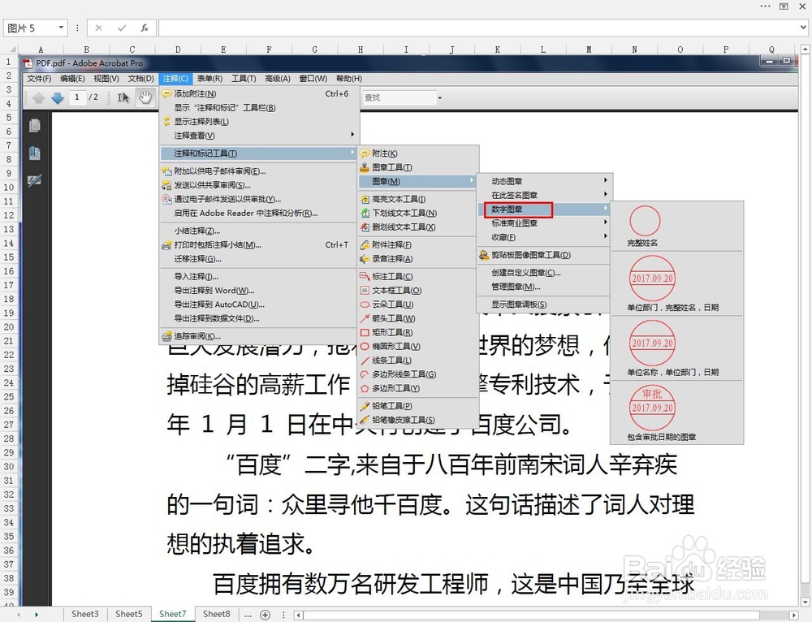Click 追踪审阅 menu entry
812x622 pixels.
pyautogui.click(x=259, y=335)
